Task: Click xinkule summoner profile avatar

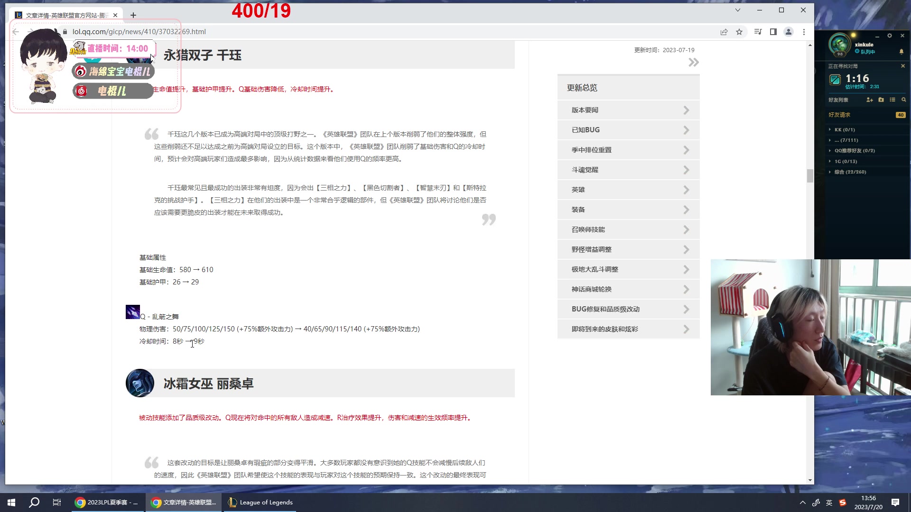Action: coord(839,44)
